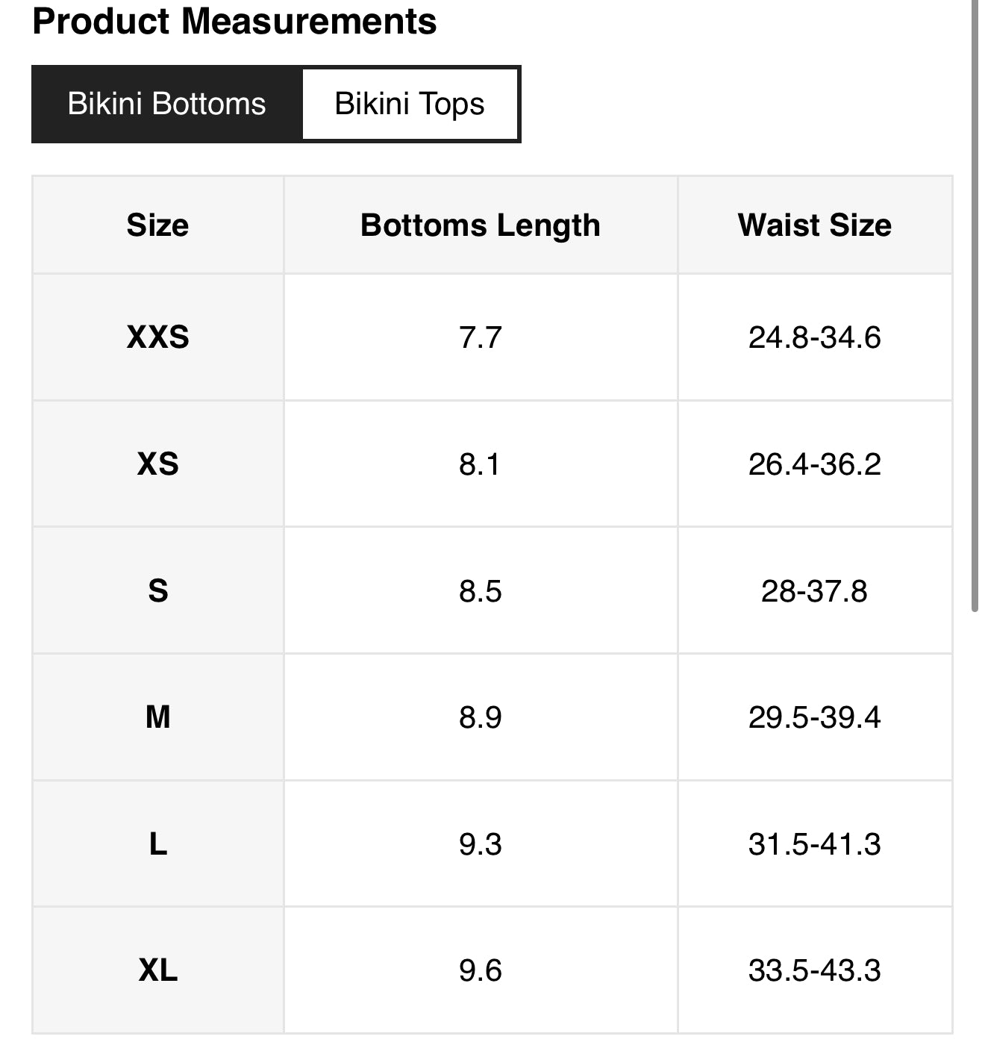Image resolution: width=985 pixels, height=1045 pixels.
Task: Select the XS size row label
Action: point(157,464)
